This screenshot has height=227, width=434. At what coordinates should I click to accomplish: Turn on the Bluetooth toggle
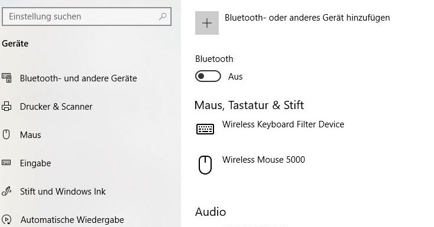pos(208,76)
